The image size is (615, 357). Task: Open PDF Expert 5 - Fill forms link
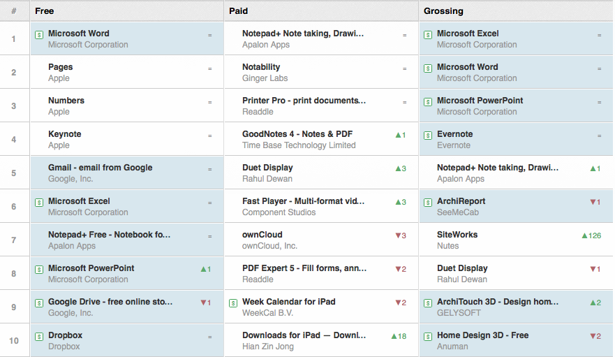pyautogui.click(x=304, y=268)
